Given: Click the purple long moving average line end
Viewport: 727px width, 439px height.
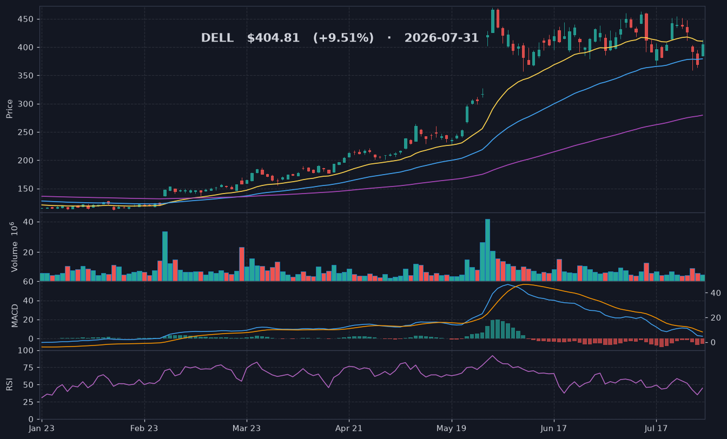Looking at the screenshot, I should coord(702,115).
